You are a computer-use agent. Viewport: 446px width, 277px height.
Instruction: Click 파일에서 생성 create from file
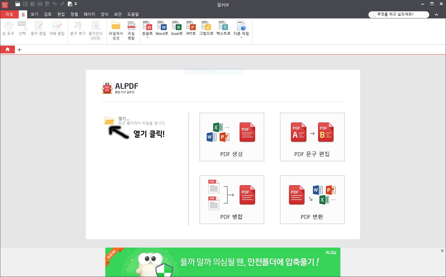(x=116, y=31)
